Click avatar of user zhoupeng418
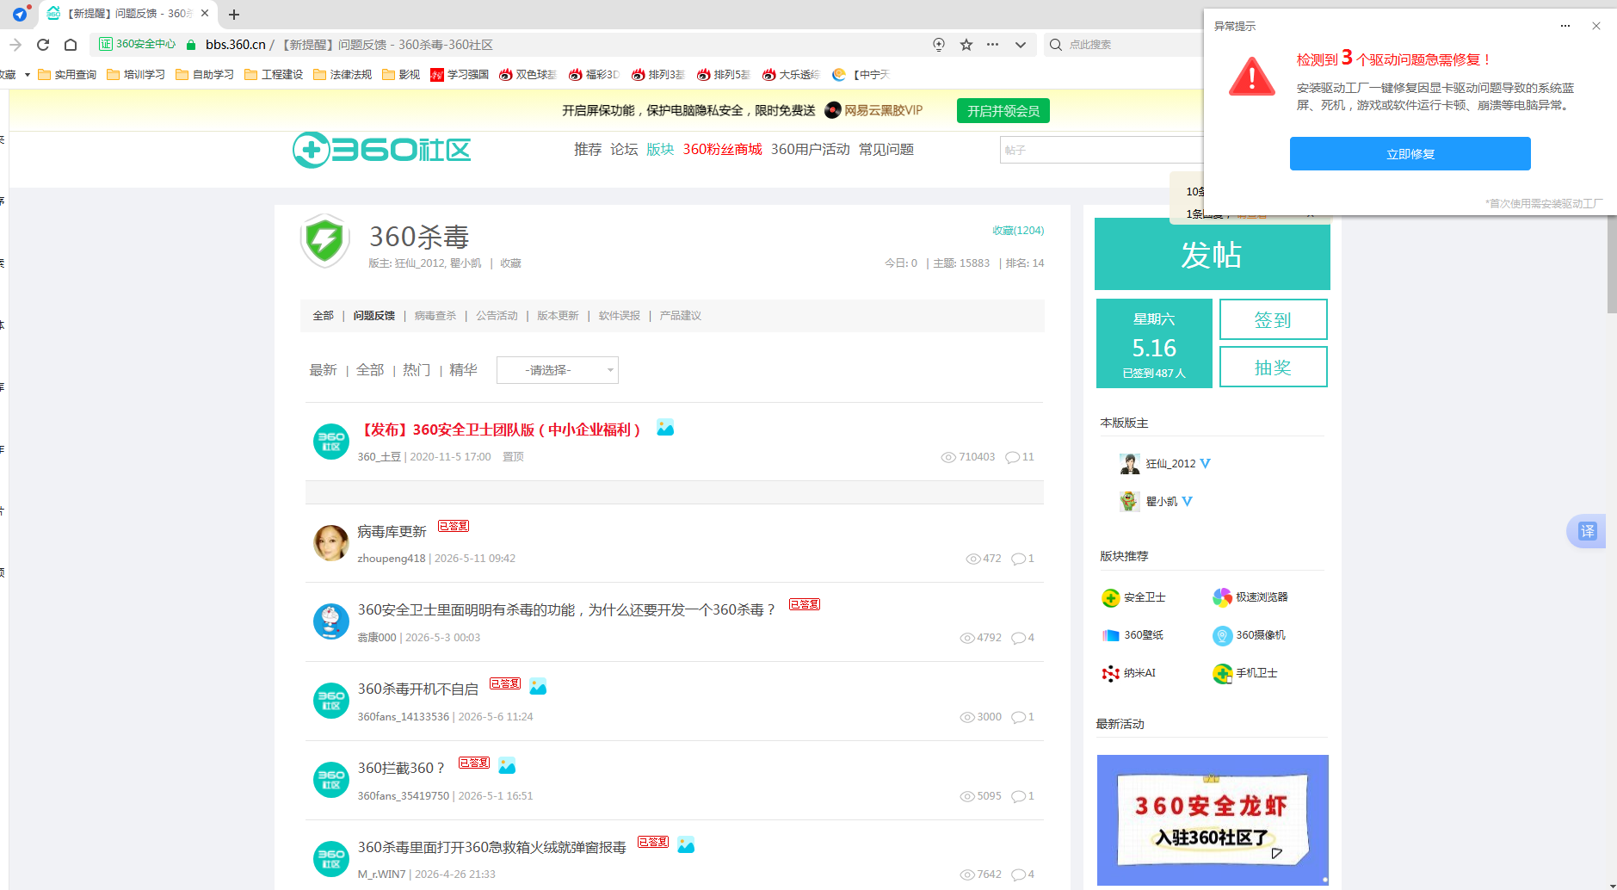 (x=330, y=543)
